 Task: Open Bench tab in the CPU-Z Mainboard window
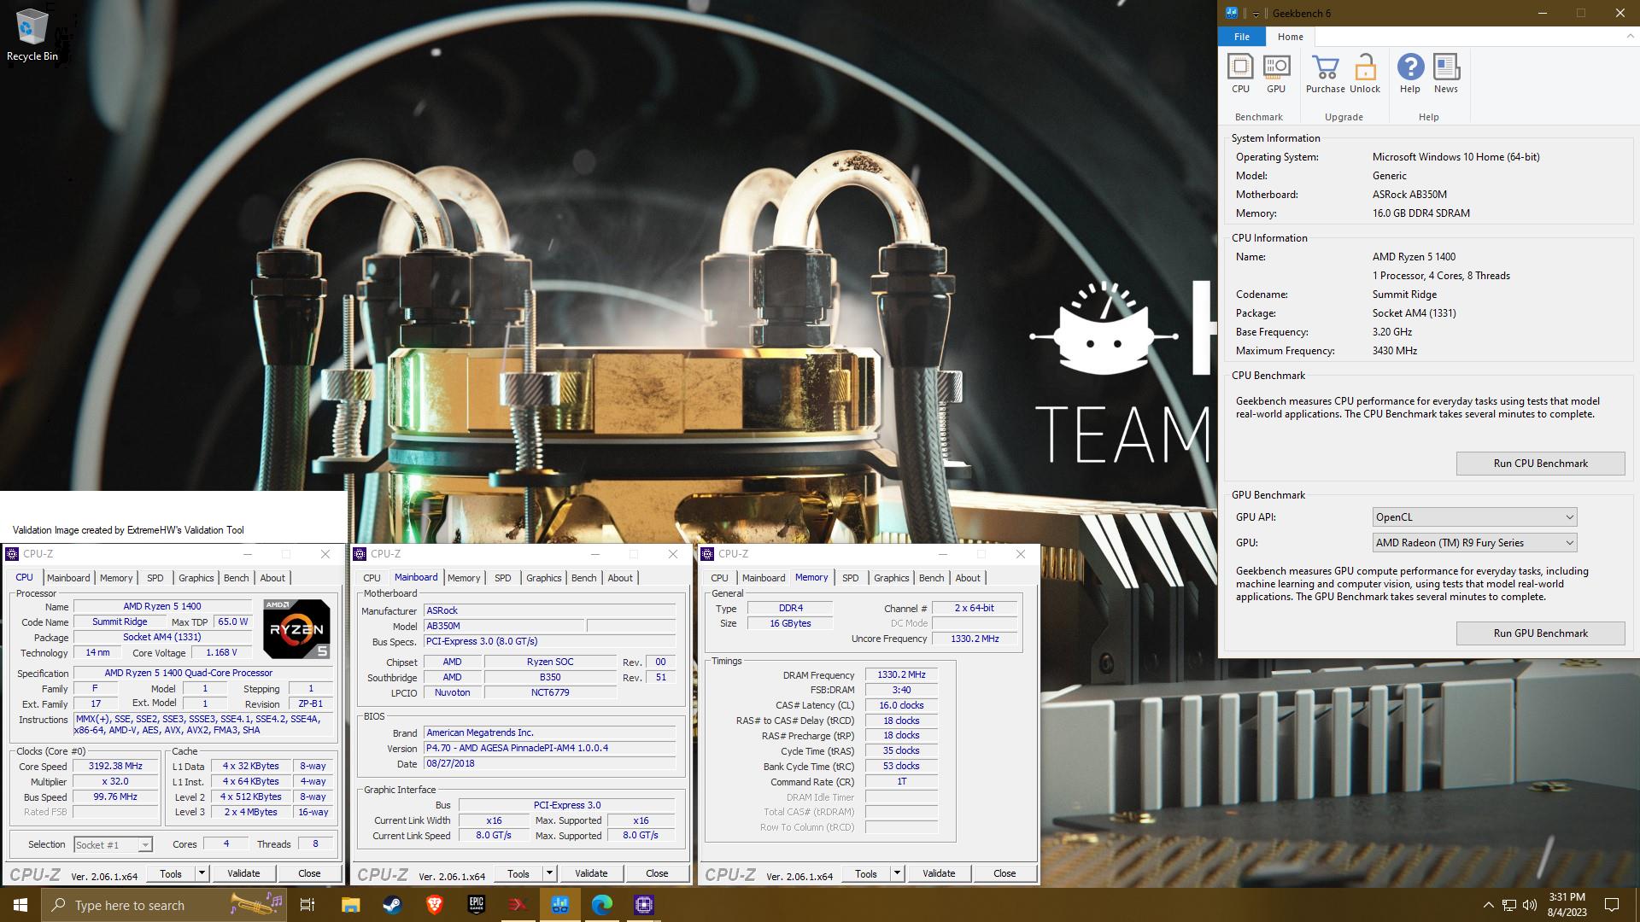click(584, 578)
